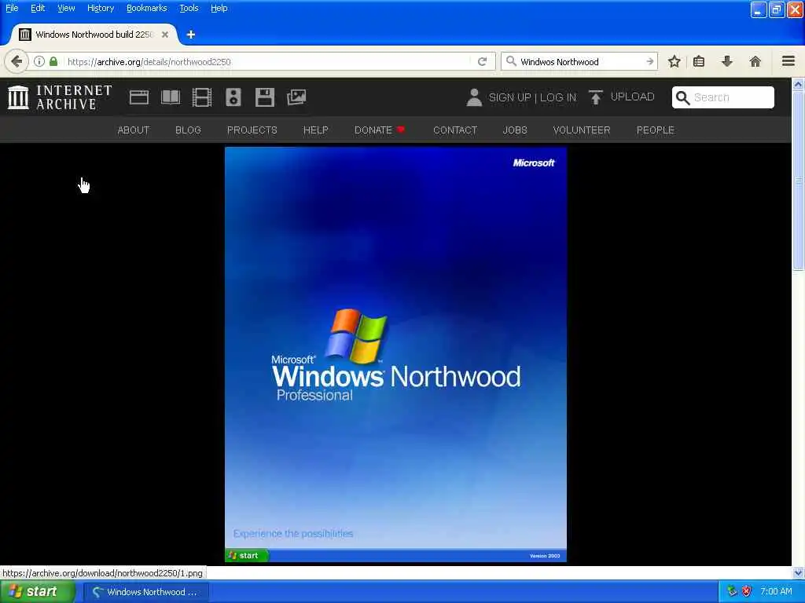This screenshot has width=805, height=603.
Task: Click the green padlock security icon
Action: point(53,61)
